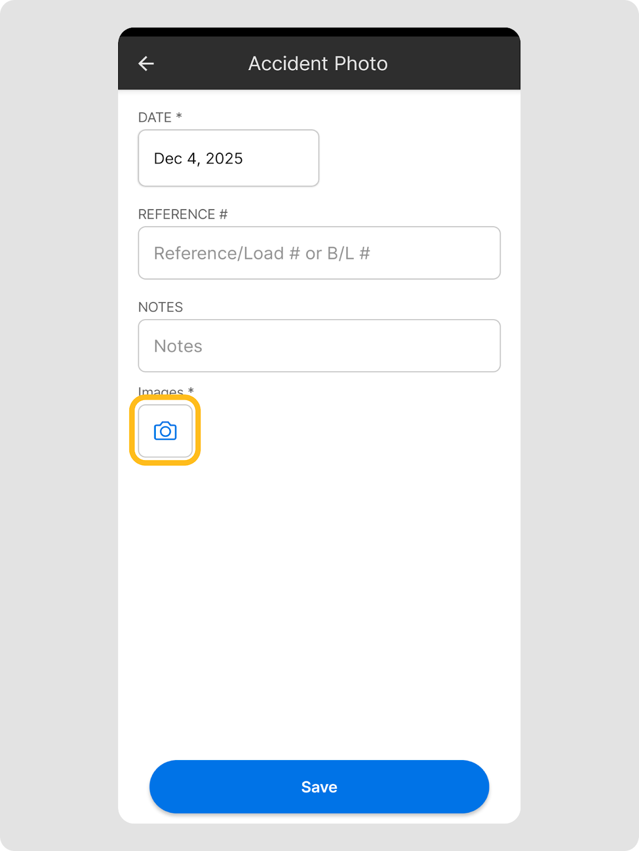Focus the Reference/Load # input field
This screenshot has height=851, width=639.
319,253
